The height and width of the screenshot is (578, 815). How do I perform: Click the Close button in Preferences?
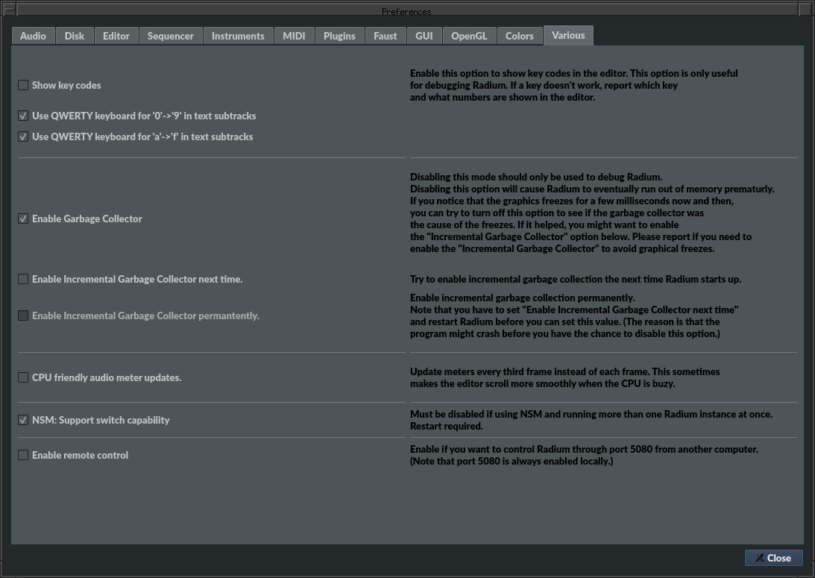click(x=773, y=558)
